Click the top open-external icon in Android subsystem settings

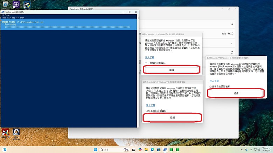coord(232,24)
